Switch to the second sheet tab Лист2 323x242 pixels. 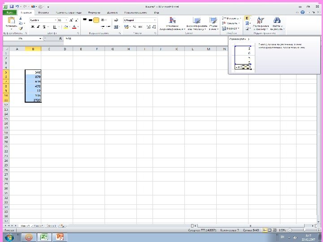point(38,226)
